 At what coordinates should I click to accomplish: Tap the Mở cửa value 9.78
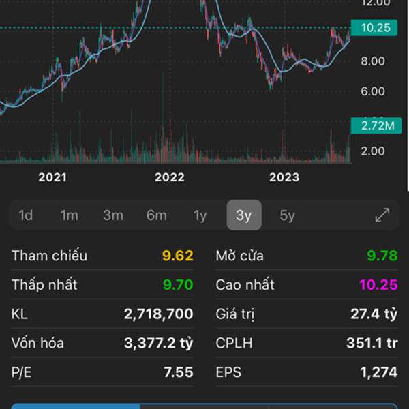tap(382, 256)
